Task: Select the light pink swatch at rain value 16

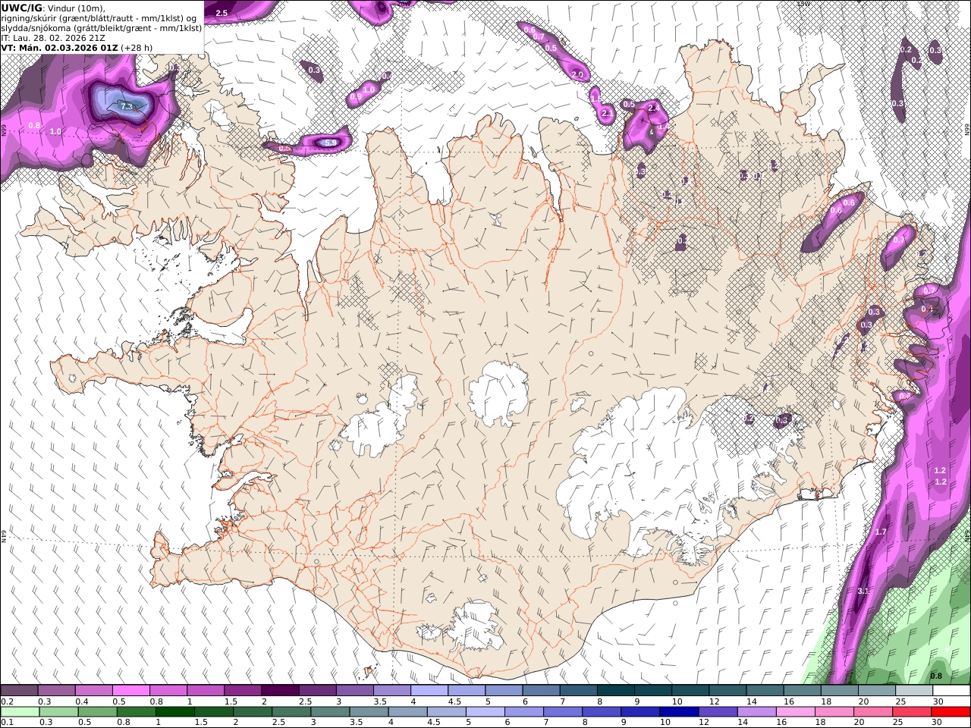Action: [x=796, y=712]
